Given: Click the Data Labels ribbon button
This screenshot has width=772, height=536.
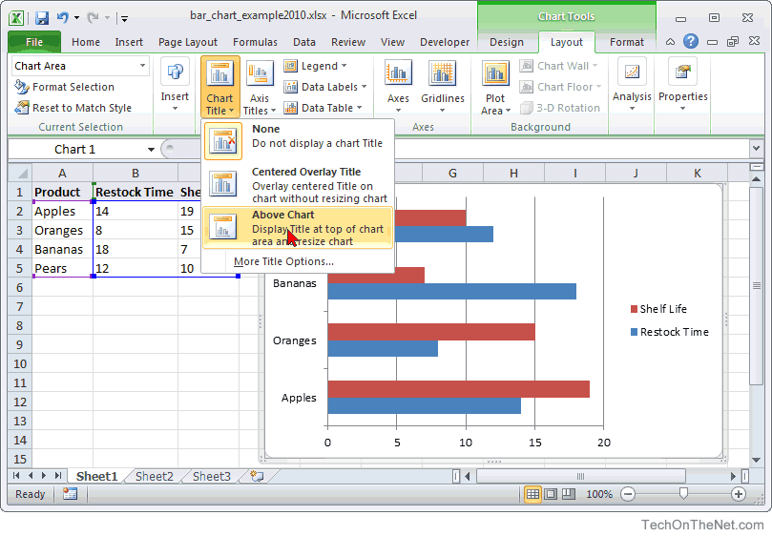Looking at the screenshot, I should click(x=325, y=87).
